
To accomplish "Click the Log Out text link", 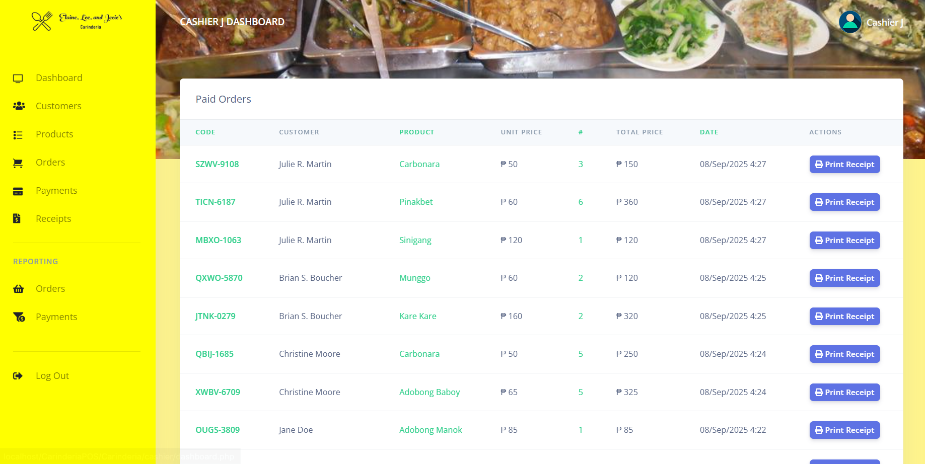I will (52, 376).
